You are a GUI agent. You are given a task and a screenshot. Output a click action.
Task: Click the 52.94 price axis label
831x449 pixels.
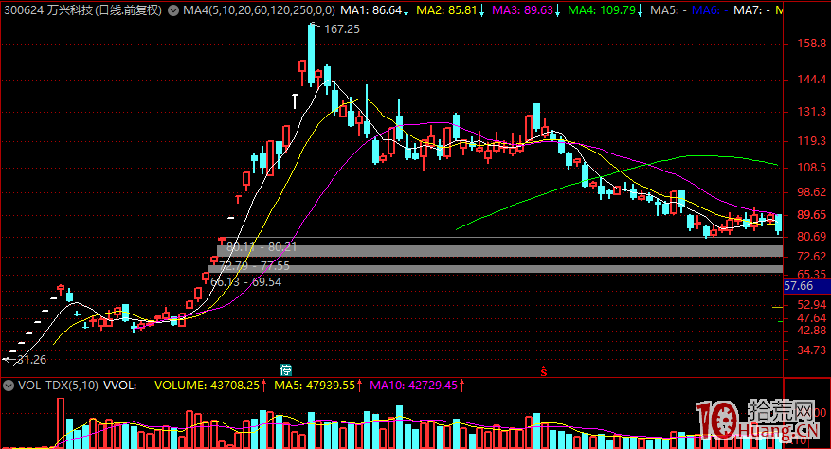[x=811, y=305]
